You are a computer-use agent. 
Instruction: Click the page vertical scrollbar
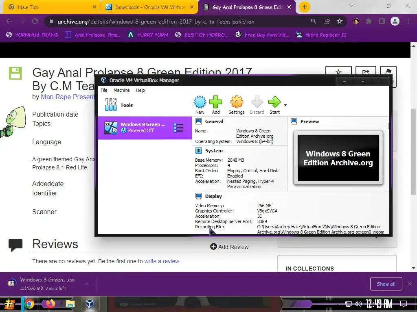(x=414, y=151)
